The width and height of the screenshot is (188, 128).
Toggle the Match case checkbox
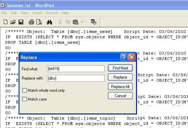click(x=24, y=99)
